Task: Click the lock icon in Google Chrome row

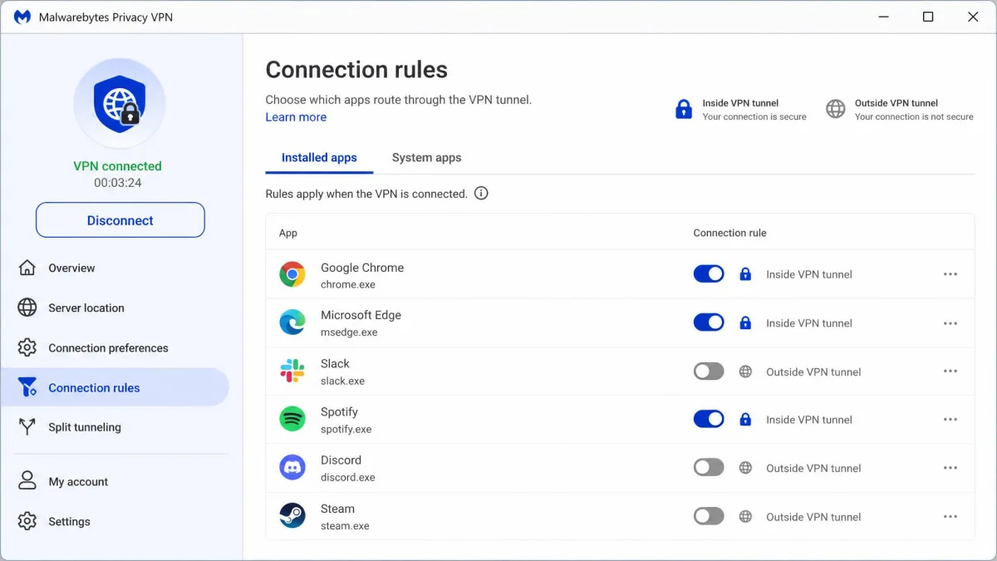Action: tap(745, 274)
